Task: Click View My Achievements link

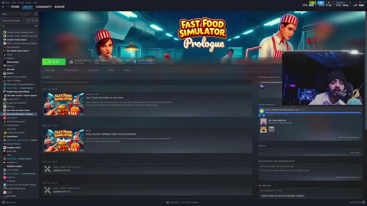Action: pyautogui.click(x=349, y=137)
